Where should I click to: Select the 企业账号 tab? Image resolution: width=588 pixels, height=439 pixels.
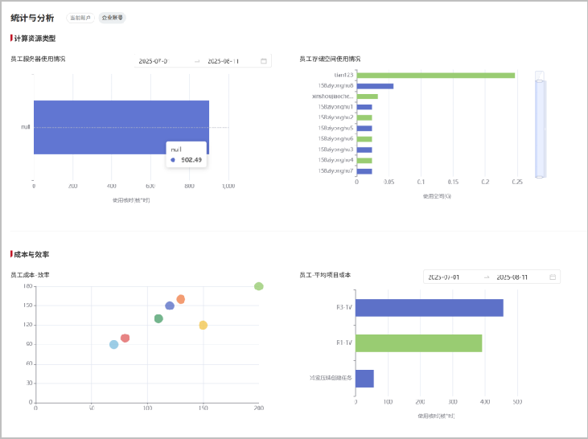tap(112, 18)
